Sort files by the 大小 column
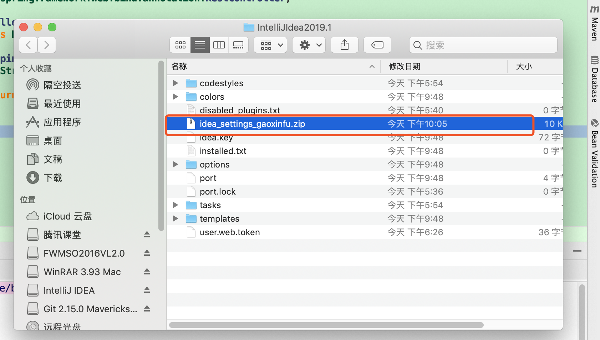The width and height of the screenshot is (600, 340). [524, 66]
